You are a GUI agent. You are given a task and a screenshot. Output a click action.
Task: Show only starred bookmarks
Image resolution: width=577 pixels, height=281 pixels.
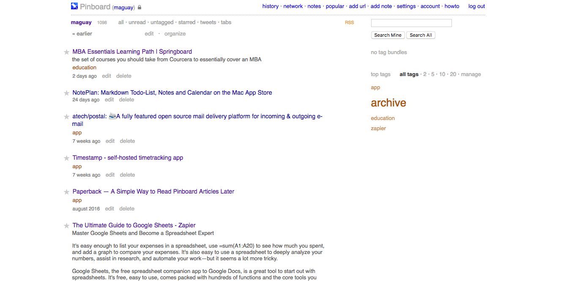point(187,22)
